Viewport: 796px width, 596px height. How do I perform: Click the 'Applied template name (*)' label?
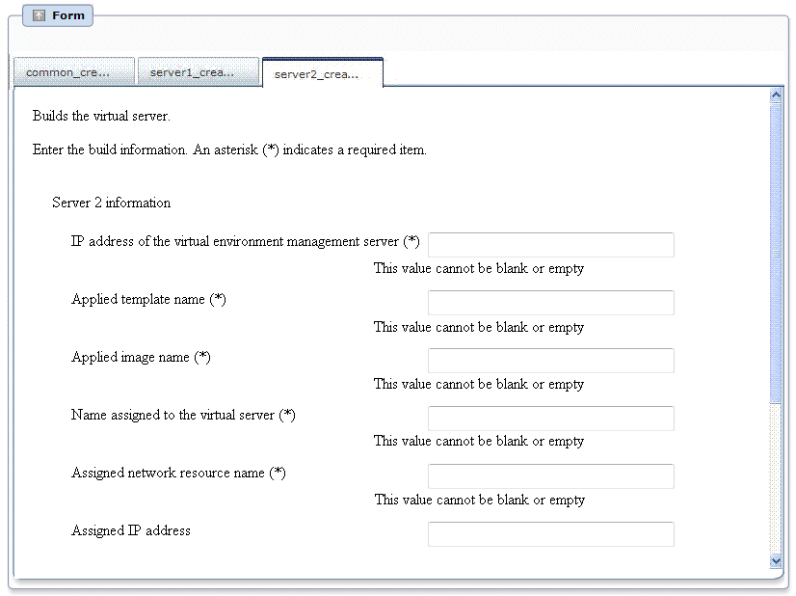pyautogui.click(x=148, y=299)
